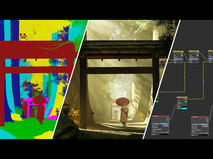Toggle Clamp checkbox on lower Mix node

[x=178, y=103]
